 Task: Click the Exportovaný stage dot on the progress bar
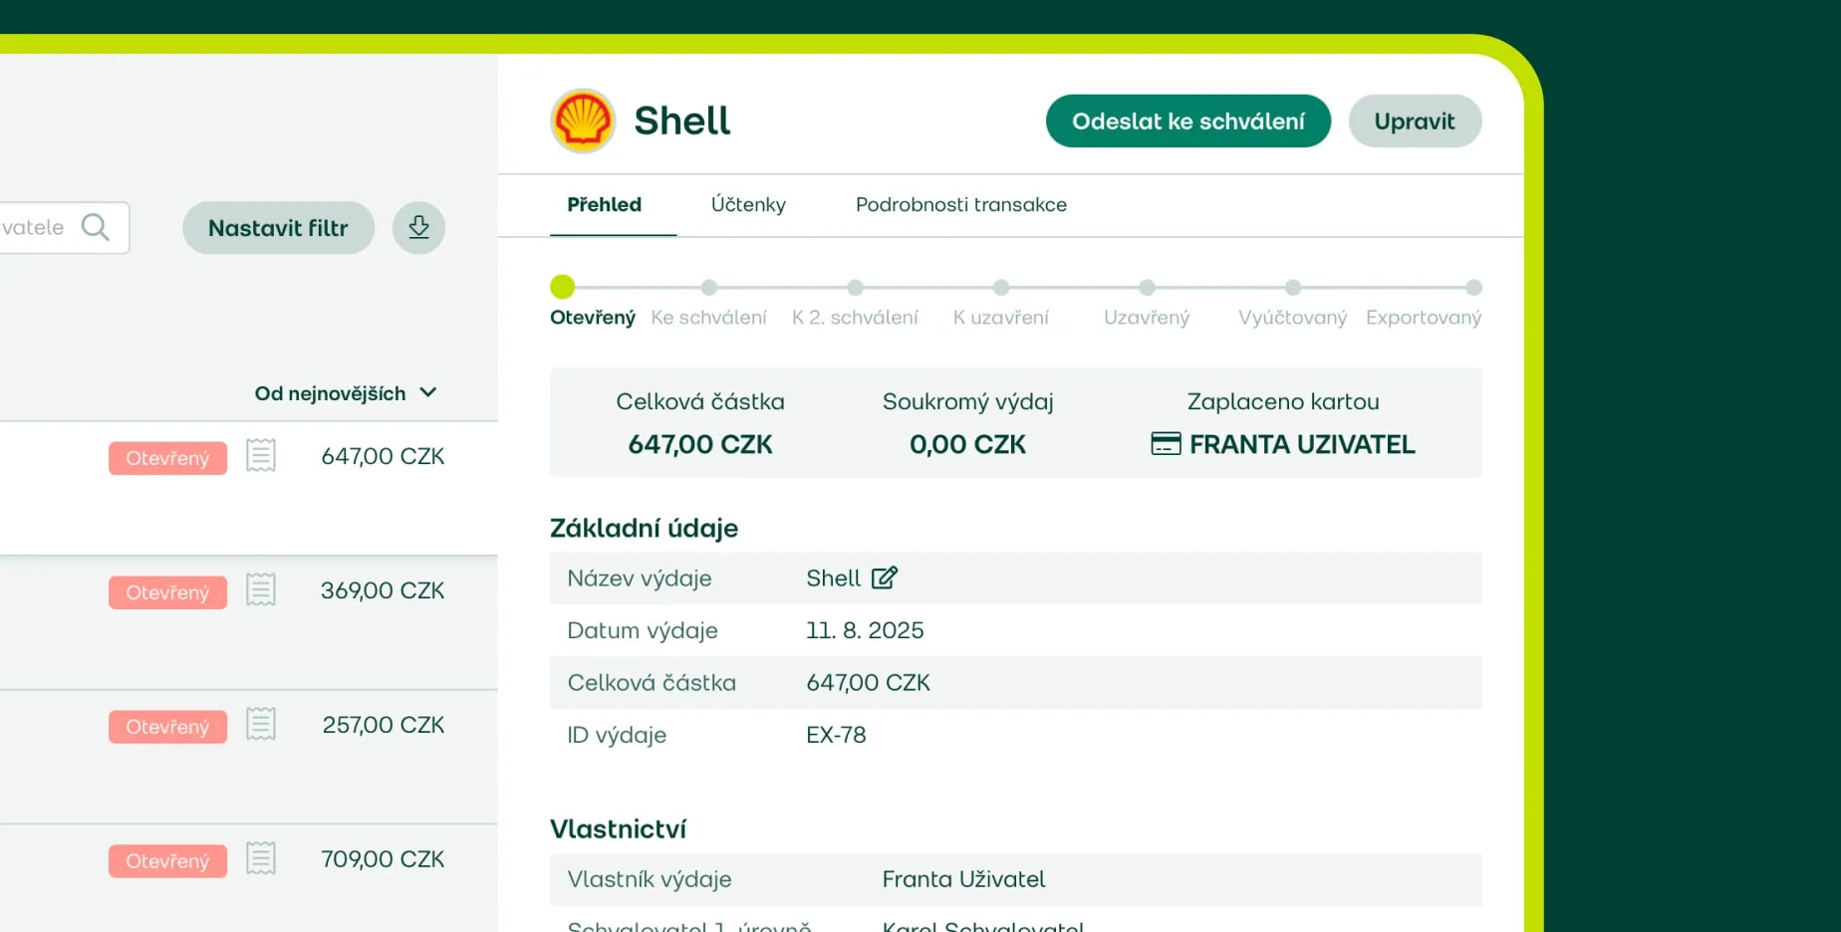pos(1473,288)
